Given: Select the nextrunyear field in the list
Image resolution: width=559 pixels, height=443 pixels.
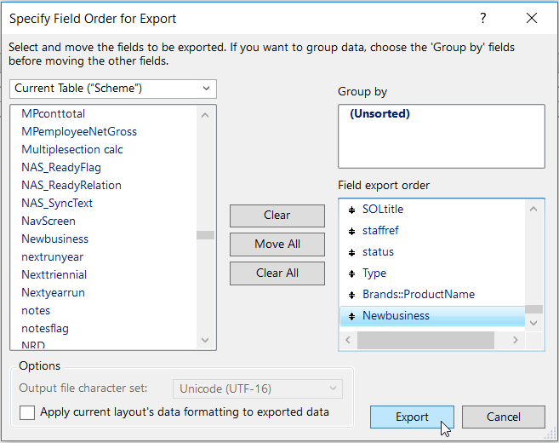Looking at the screenshot, I should (x=53, y=256).
